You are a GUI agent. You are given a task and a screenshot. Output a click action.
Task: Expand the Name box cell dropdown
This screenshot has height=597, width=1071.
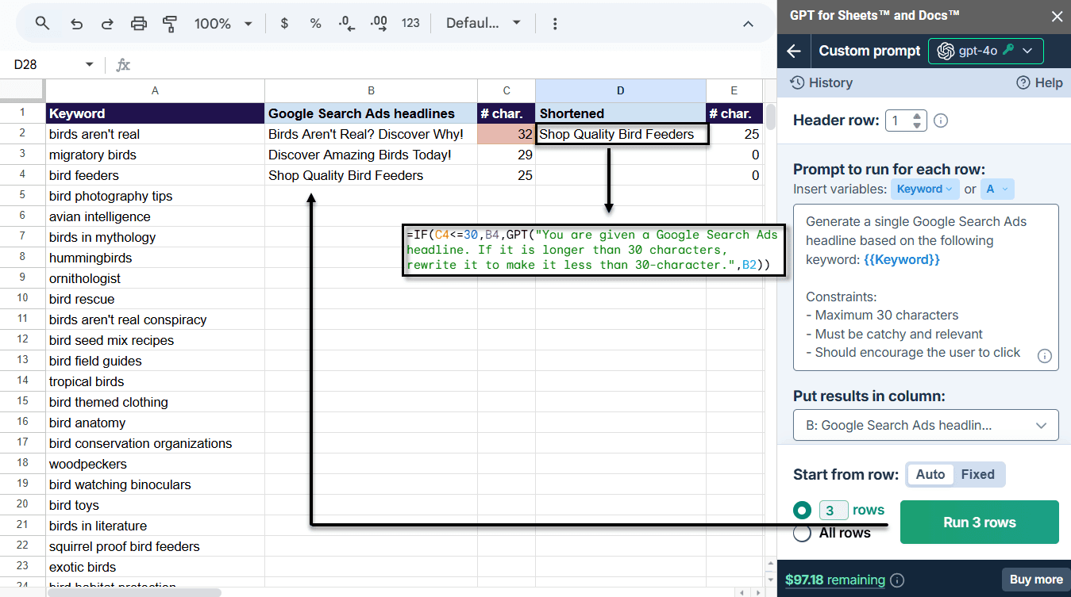(x=89, y=65)
